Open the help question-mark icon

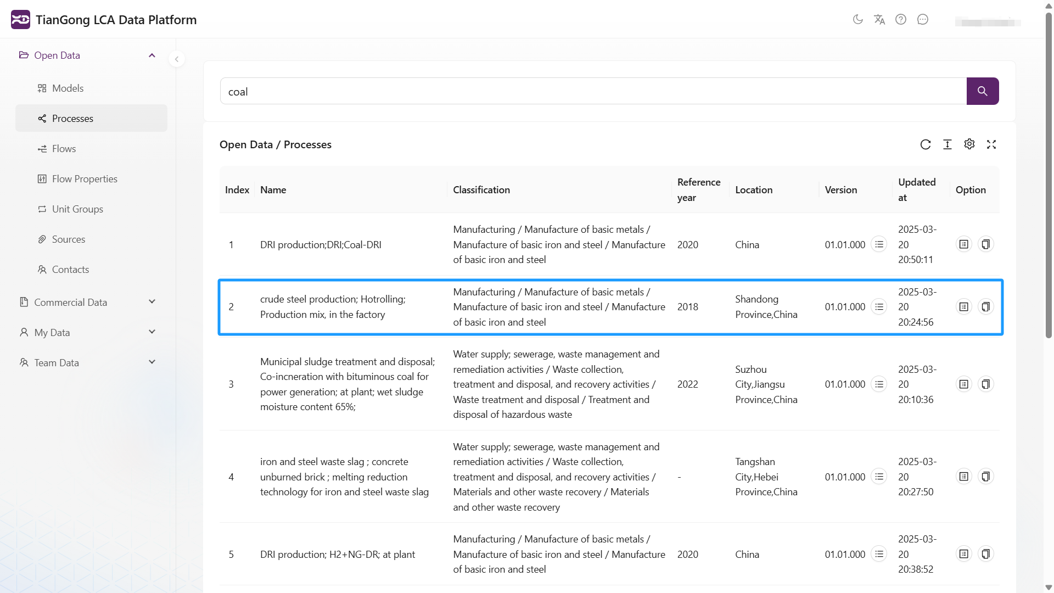(x=901, y=19)
